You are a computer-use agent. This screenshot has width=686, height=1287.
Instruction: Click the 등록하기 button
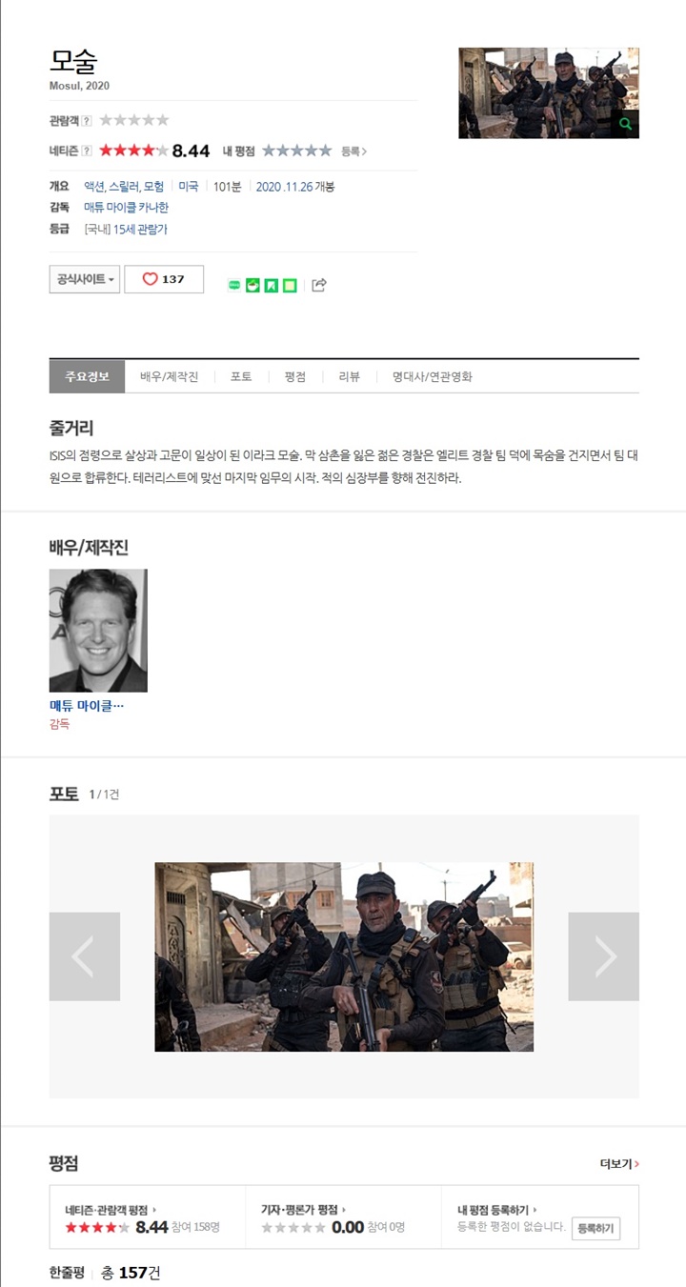tap(596, 1229)
